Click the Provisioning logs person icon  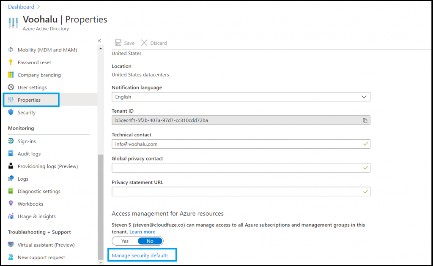(11, 166)
